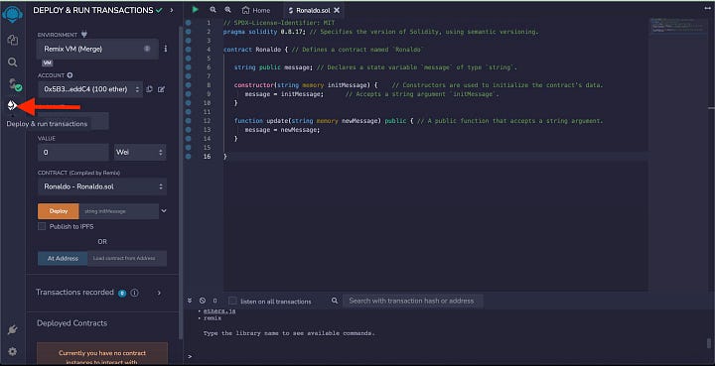
Task: Click the pragma solidity line
Action: click(380, 32)
